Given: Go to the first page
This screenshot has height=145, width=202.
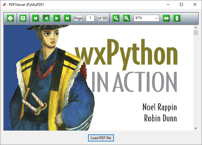Looking at the screenshot, I should coord(36,18).
